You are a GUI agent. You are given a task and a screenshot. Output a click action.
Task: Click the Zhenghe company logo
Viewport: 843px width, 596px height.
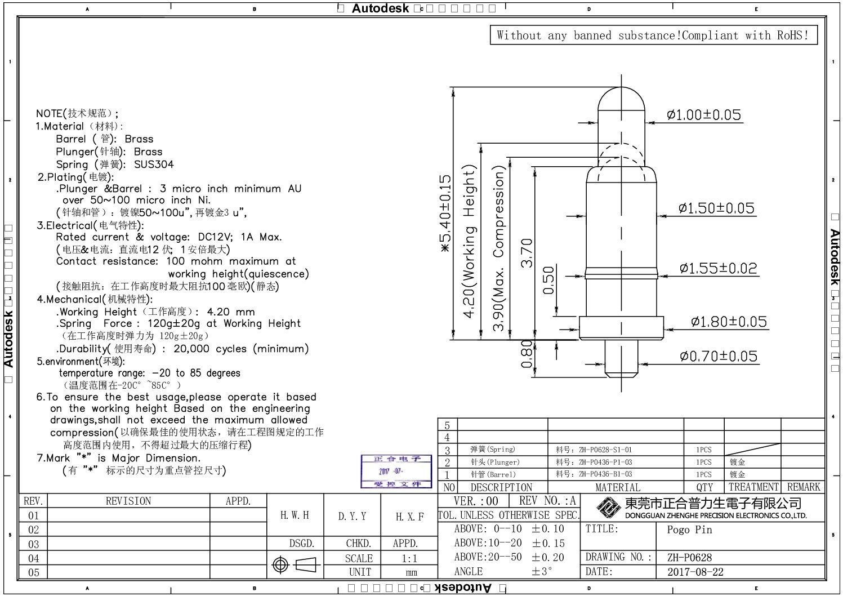pyautogui.click(x=608, y=509)
